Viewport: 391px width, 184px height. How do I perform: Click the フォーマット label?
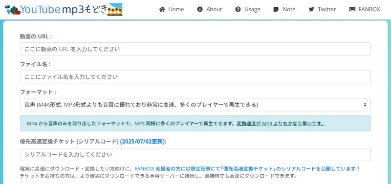coord(38,92)
